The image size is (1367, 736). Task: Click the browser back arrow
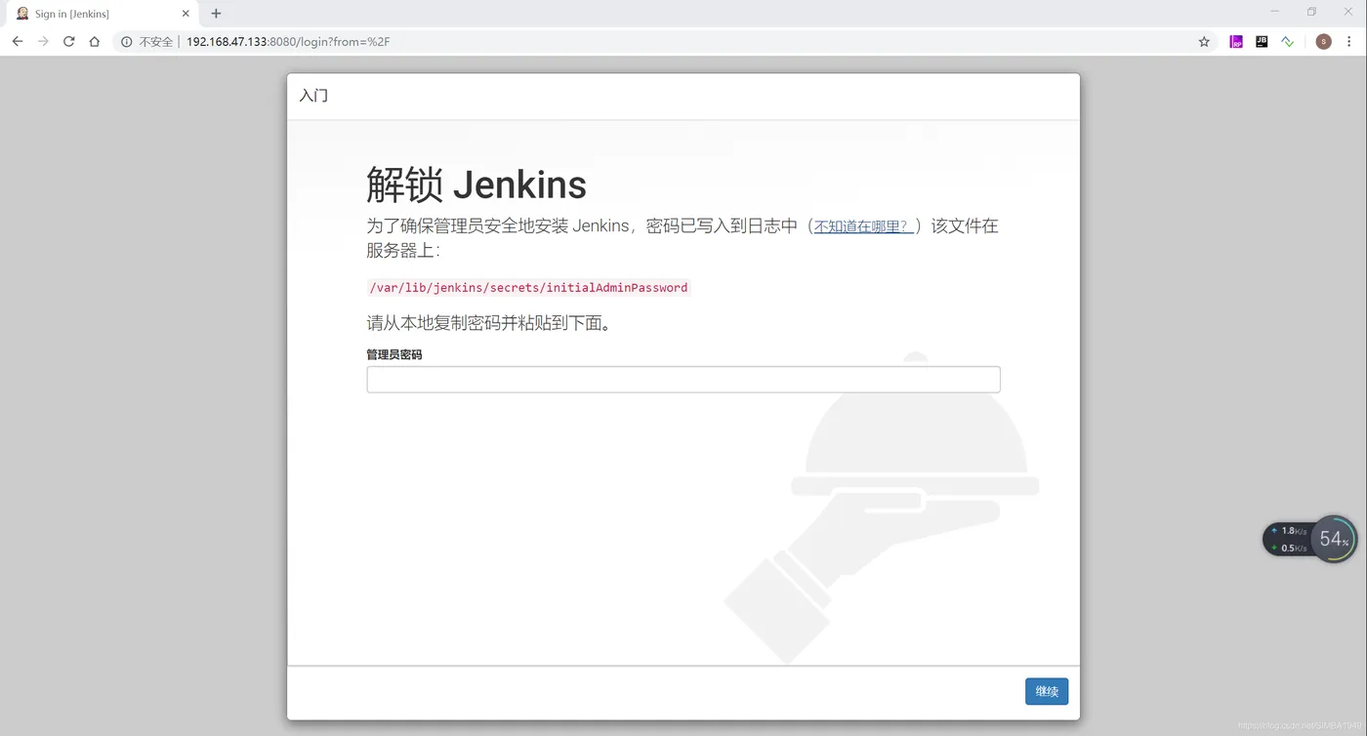point(18,41)
